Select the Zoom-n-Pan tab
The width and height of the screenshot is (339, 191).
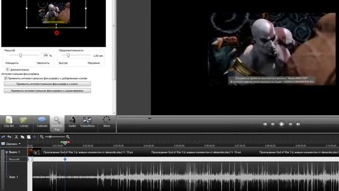[57, 124]
